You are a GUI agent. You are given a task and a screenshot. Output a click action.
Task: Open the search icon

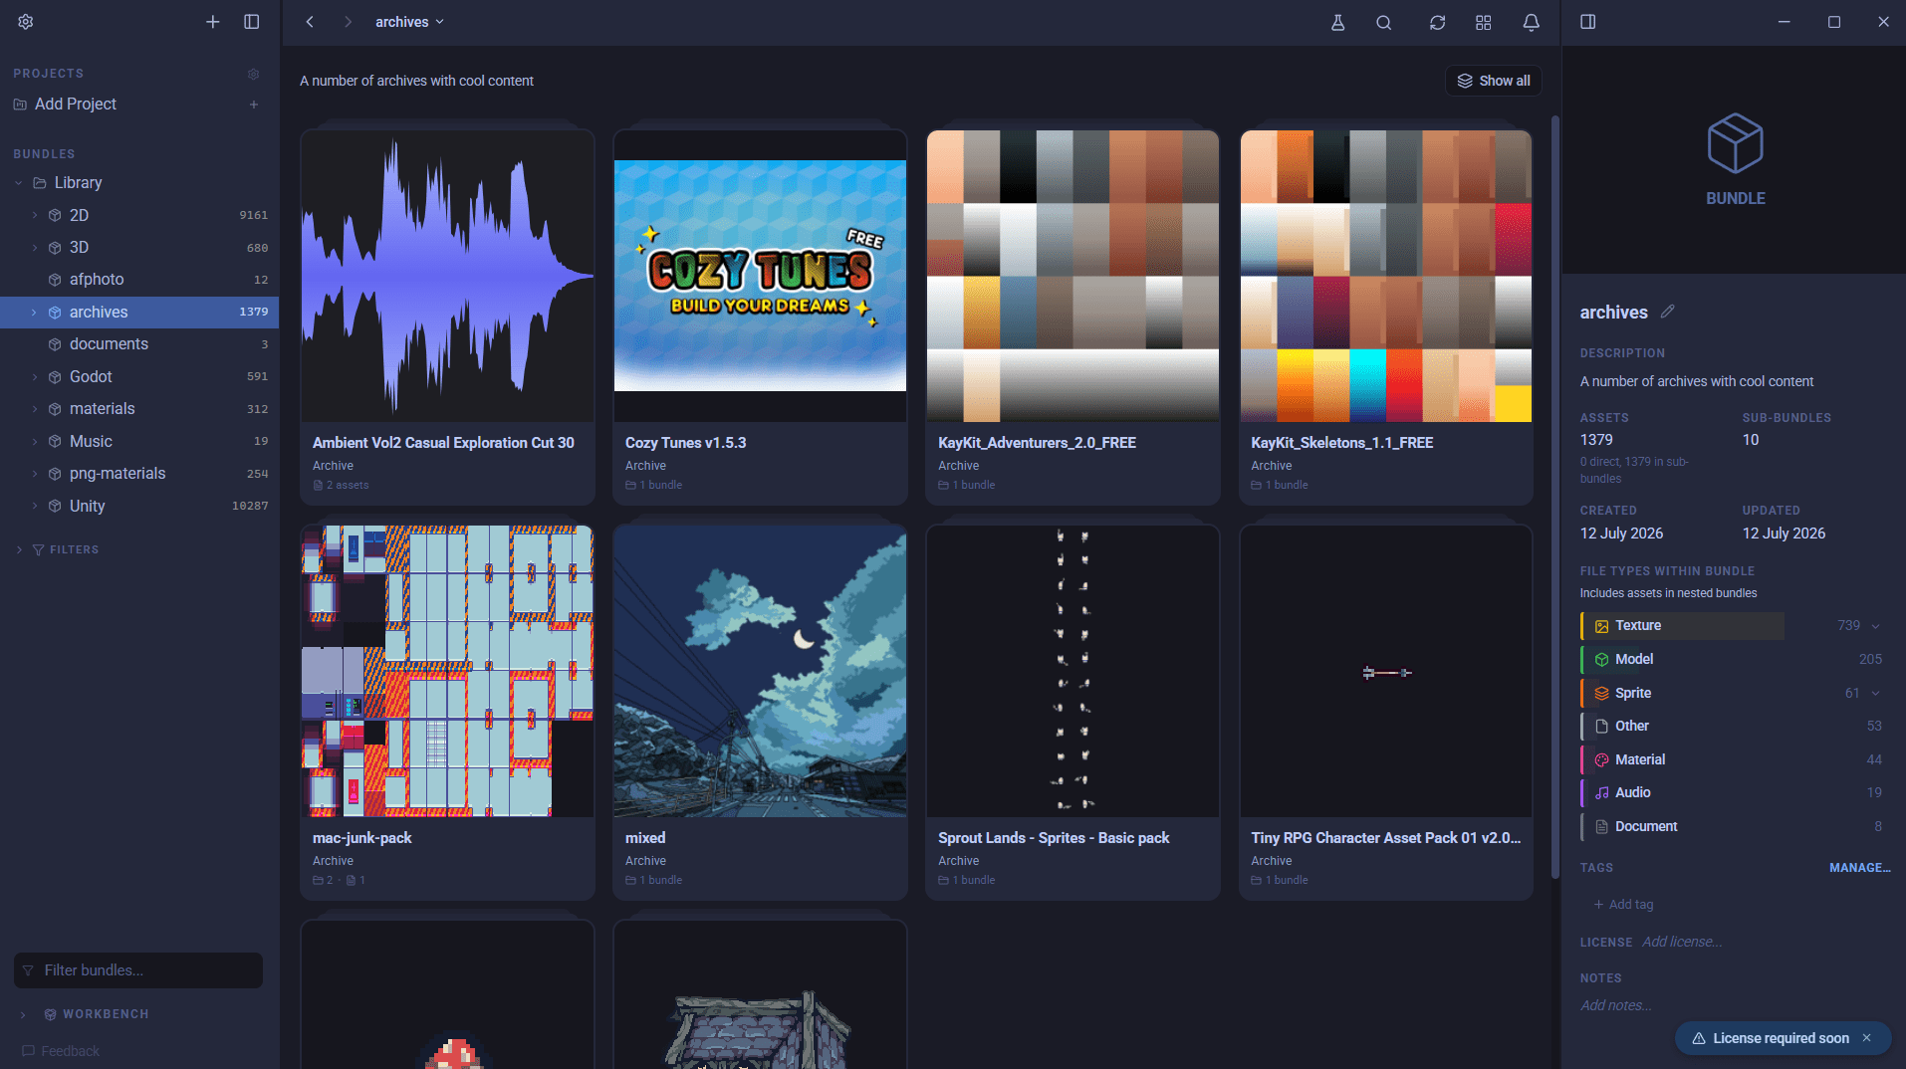[1383, 22]
